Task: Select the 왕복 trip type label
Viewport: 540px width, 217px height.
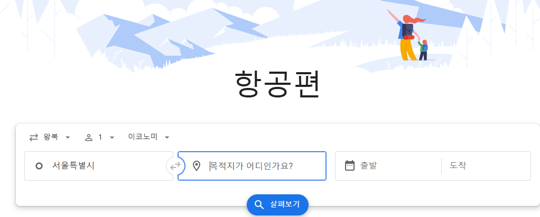Action: point(51,137)
